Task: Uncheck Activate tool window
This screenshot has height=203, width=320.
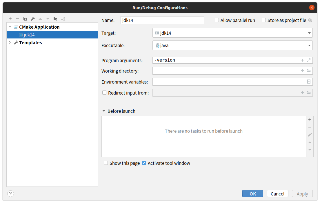Action: coord(144,163)
